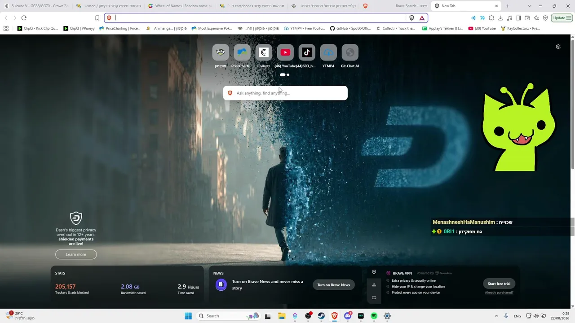This screenshot has height=323, width=575.
Task: Open the GitHub SpotX-Official bookmark
Action: [x=350, y=28]
